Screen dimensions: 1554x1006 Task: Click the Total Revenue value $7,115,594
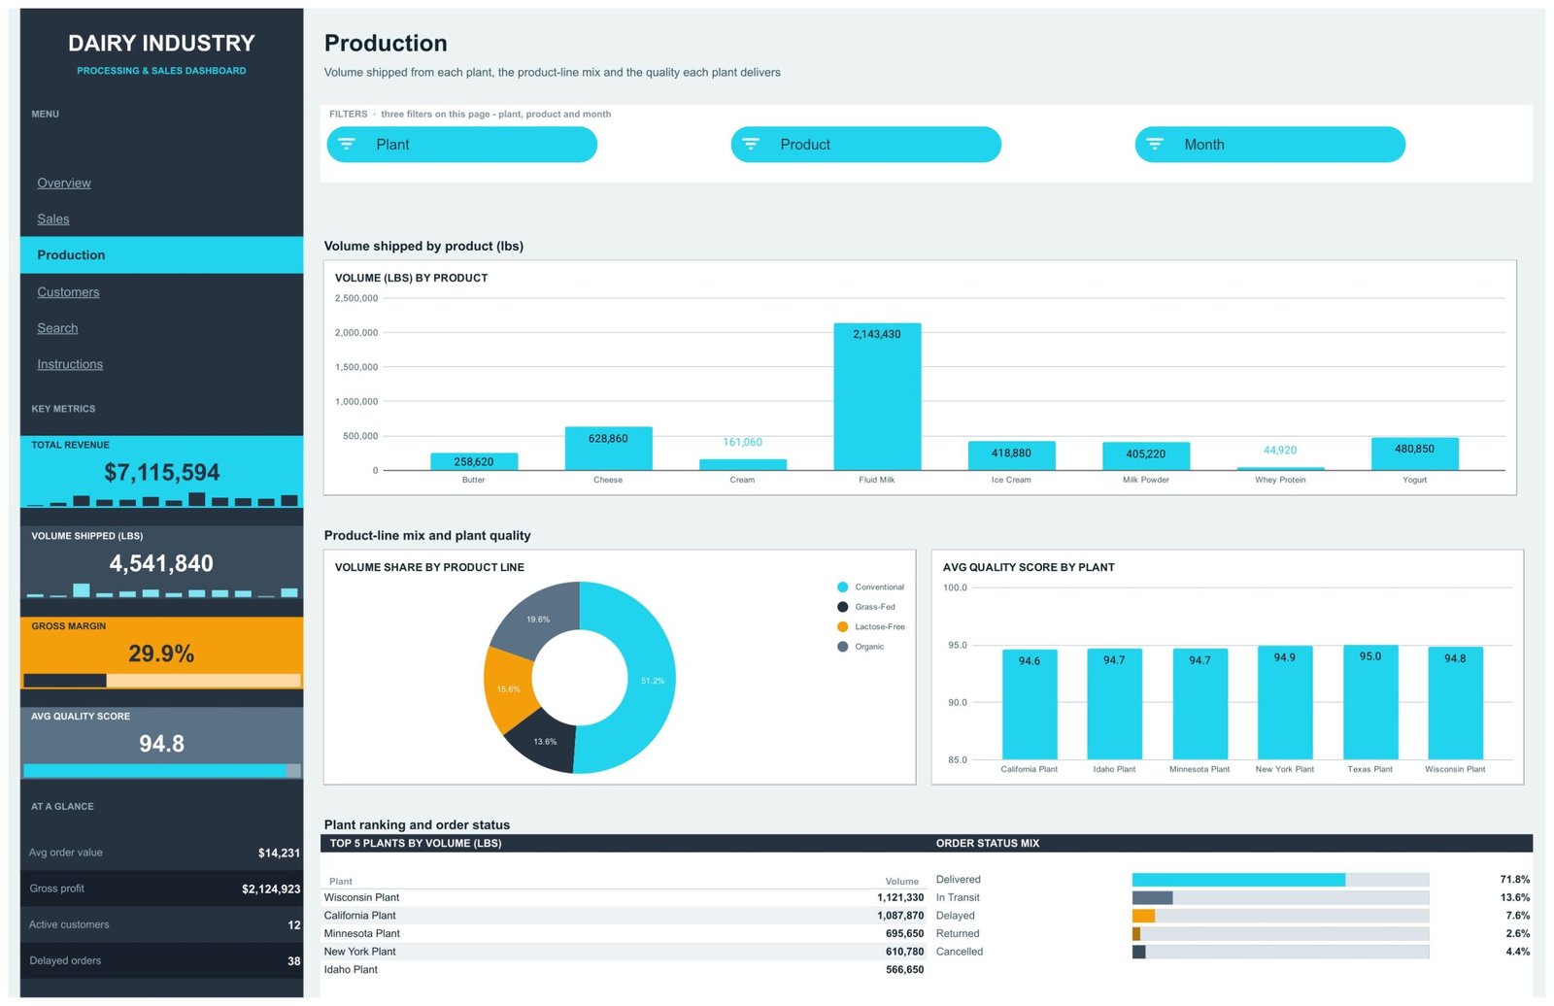(162, 473)
